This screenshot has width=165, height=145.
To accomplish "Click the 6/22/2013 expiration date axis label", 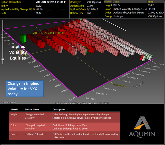I will pyautogui.click(x=110, y=89).
